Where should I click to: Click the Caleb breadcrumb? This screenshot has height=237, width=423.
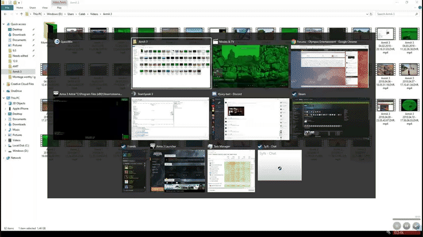82,14
